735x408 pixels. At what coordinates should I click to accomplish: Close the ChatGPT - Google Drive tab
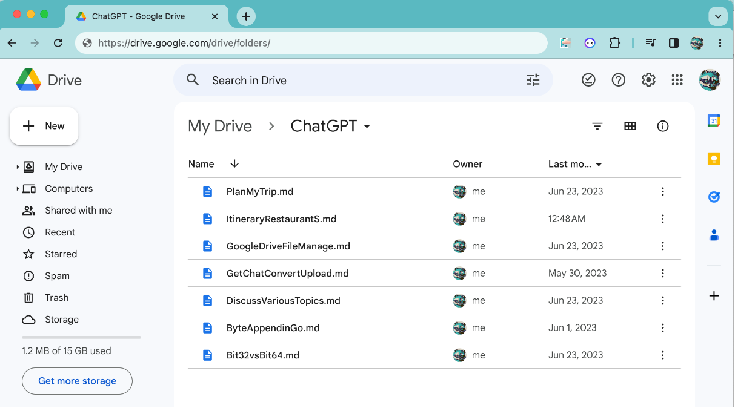point(215,16)
